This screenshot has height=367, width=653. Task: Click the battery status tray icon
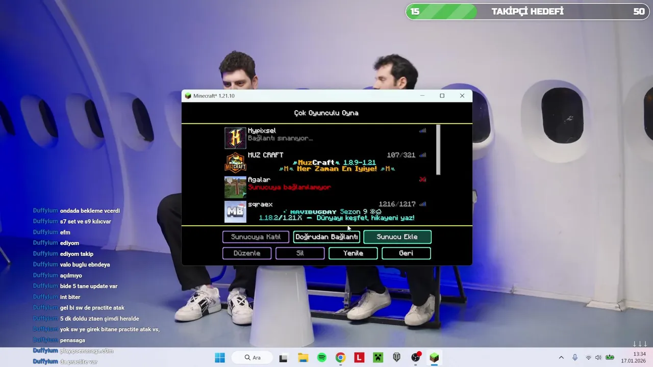(610, 358)
